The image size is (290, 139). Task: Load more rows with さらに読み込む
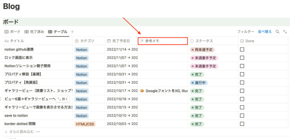point(19,132)
